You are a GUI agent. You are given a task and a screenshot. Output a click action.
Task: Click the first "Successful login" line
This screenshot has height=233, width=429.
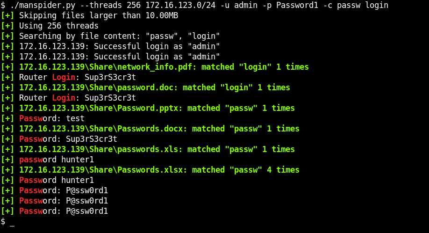tap(119, 46)
